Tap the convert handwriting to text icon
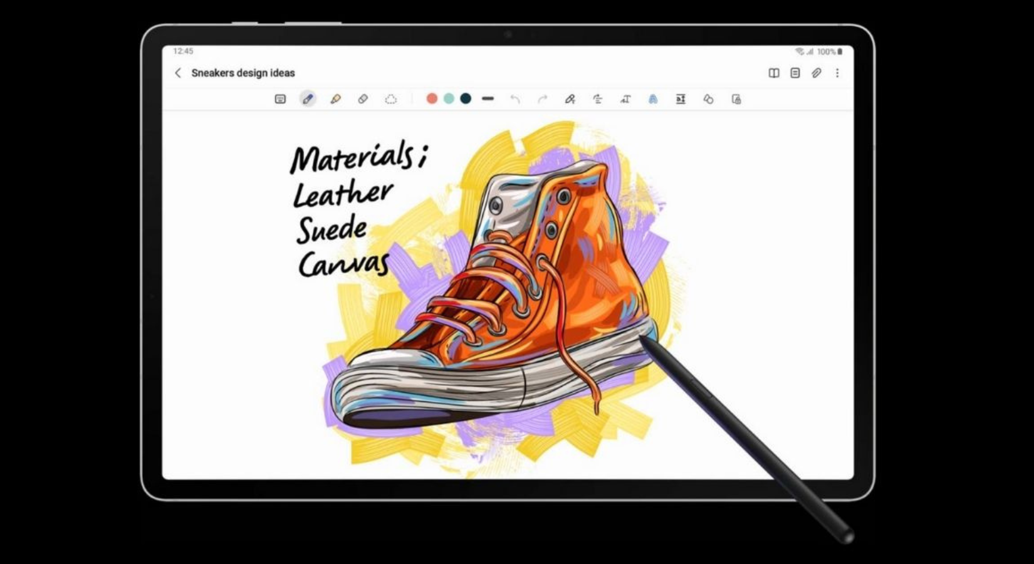Image resolution: width=1034 pixels, height=564 pixels. pos(625,99)
